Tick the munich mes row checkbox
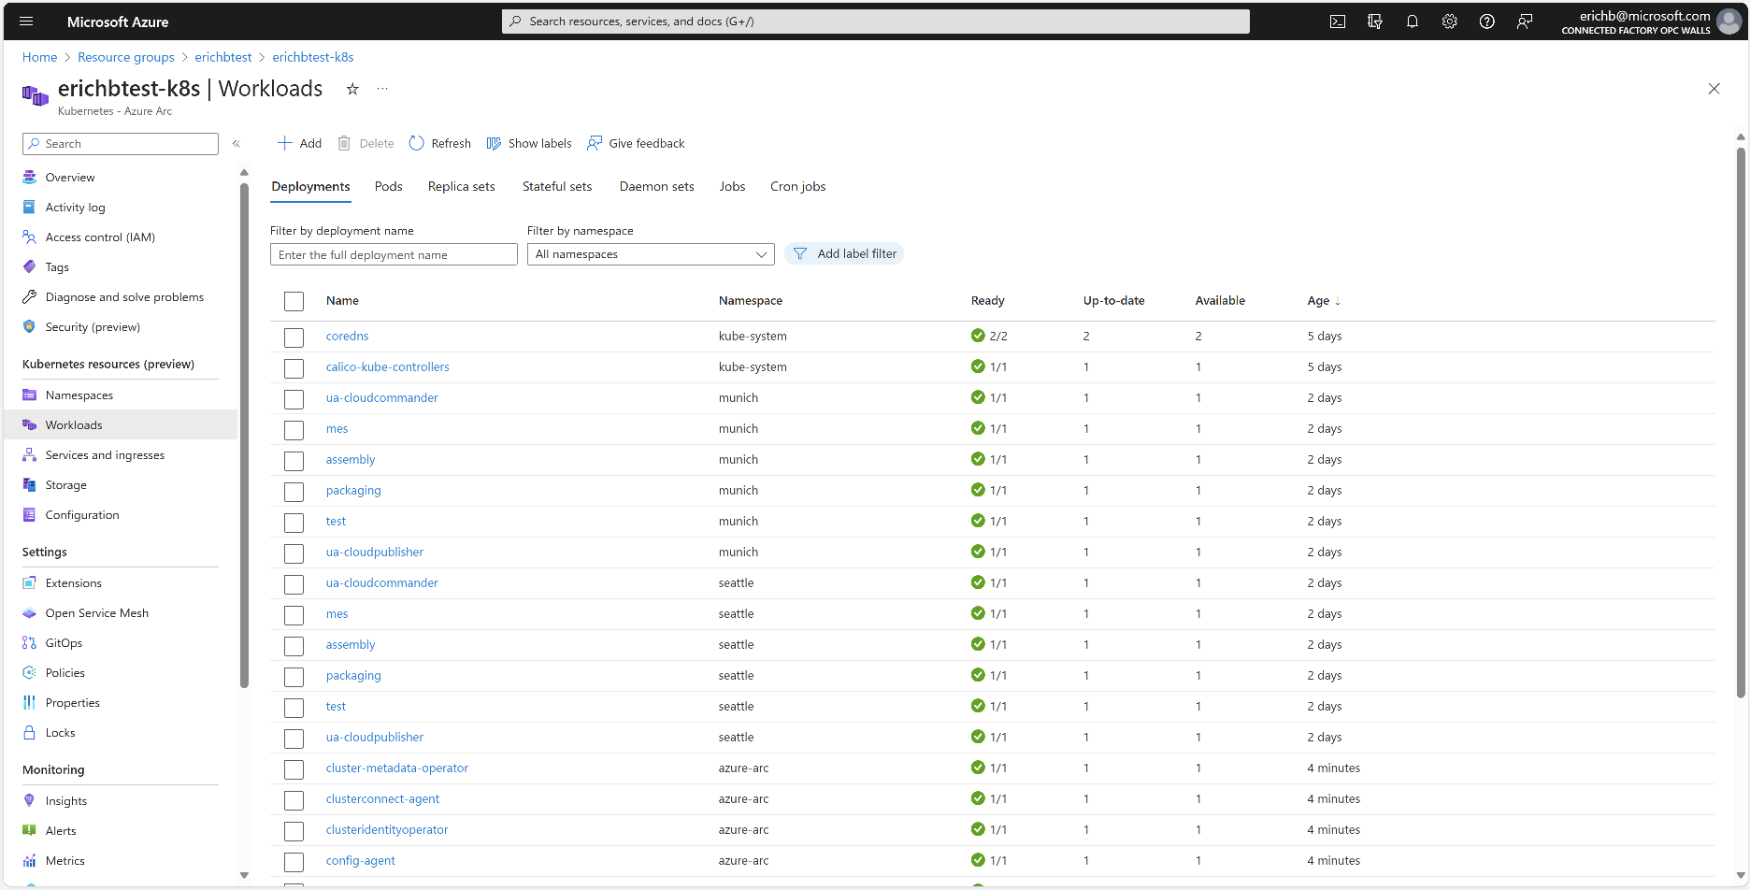This screenshot has width=1750, height=890. (294, 430)
